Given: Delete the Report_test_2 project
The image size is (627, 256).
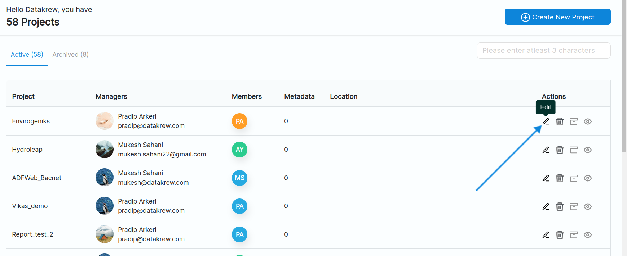Looking at the screenshot, I should click(x=560, y=235).
